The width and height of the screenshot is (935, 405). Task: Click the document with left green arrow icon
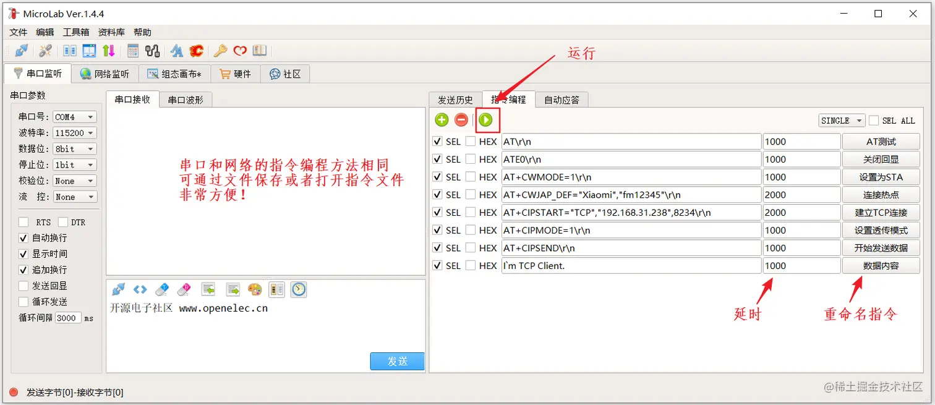[208, 289]
